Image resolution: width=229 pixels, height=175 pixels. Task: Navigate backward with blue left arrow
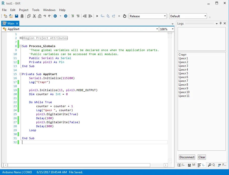point(55,16)
